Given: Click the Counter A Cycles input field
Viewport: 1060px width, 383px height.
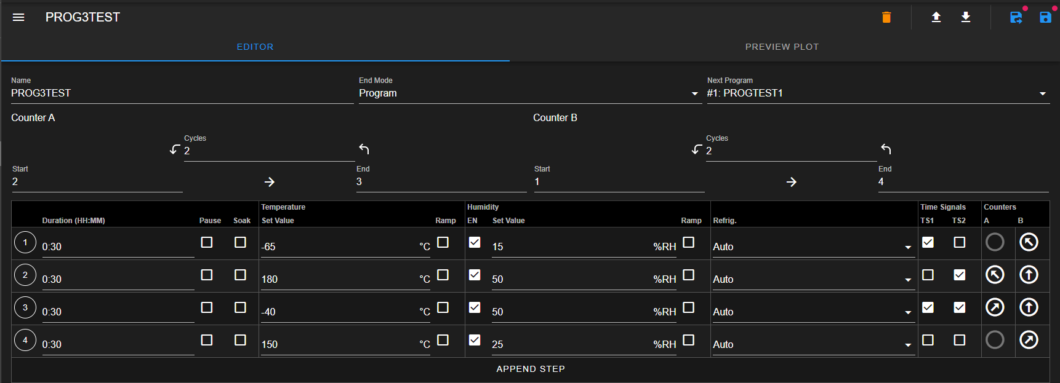Looking at the screenshot, I should tap(270, 151).
